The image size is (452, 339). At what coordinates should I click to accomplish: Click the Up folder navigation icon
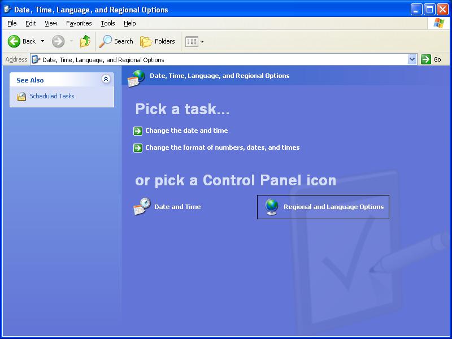(x=85, y=41)
